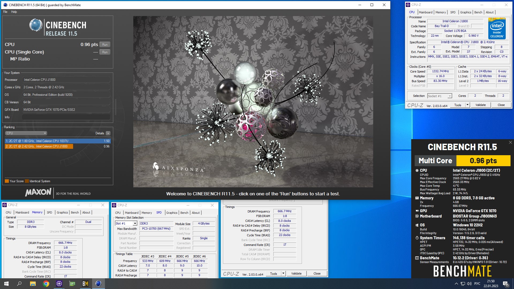The image size is (514, 289).
Task: Click the Motherboard section icon in BenchMate
Action: tap(417, 216)
